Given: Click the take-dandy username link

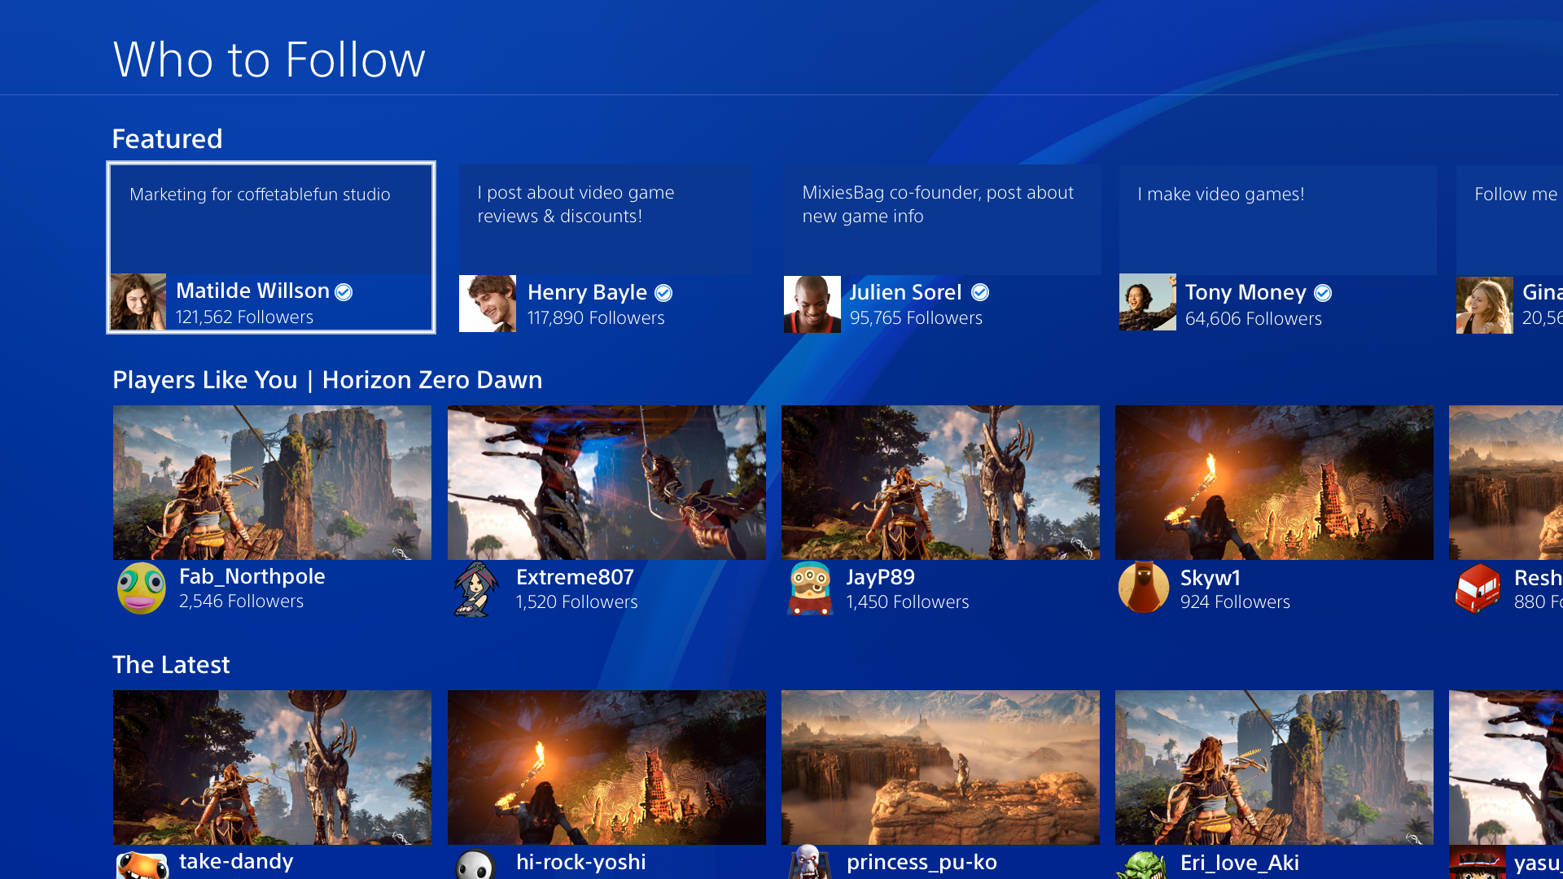Looking at the screenshot, I should coord(236,861).
